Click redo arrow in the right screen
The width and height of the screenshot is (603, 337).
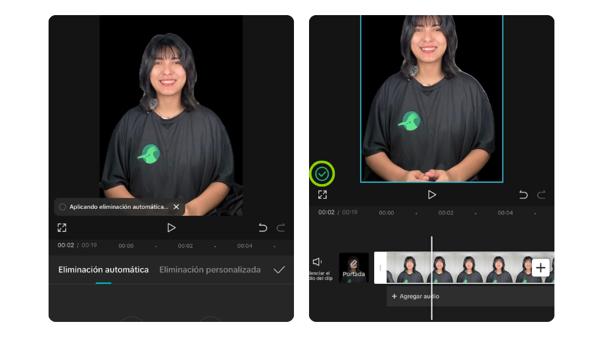coord(541,194)
